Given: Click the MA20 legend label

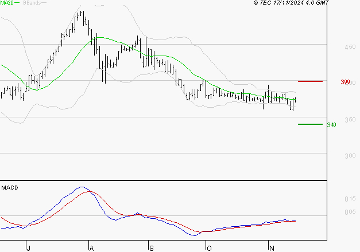Looking at the screenshot, I should tap(7, 3).
